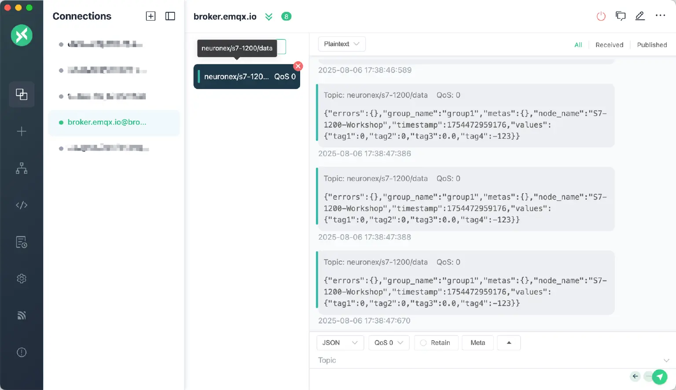Click the edit connection pencil icon

[x=640, y=16]
